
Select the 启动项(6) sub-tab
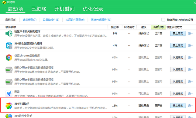pos(11,20)
